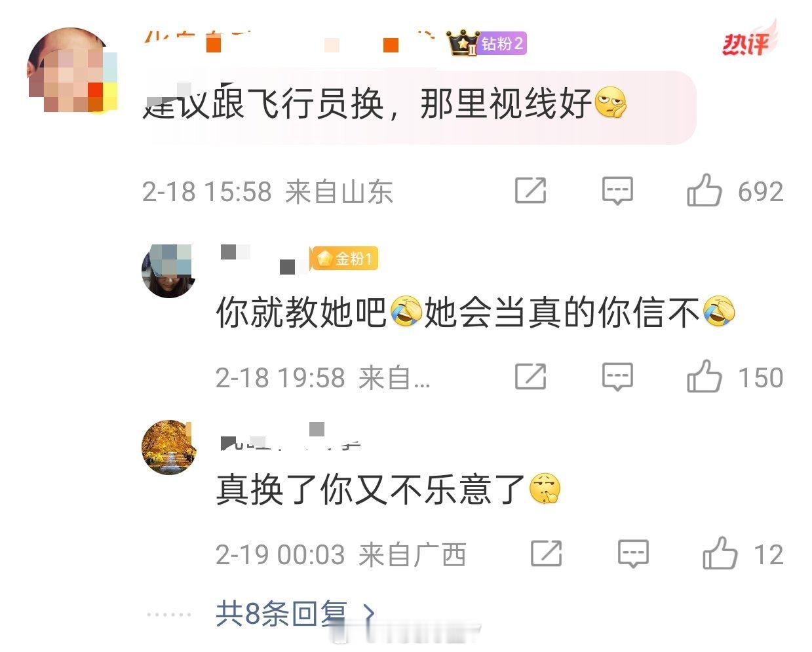
Task: Repost the top comment from Shandong
Action: 530,191
